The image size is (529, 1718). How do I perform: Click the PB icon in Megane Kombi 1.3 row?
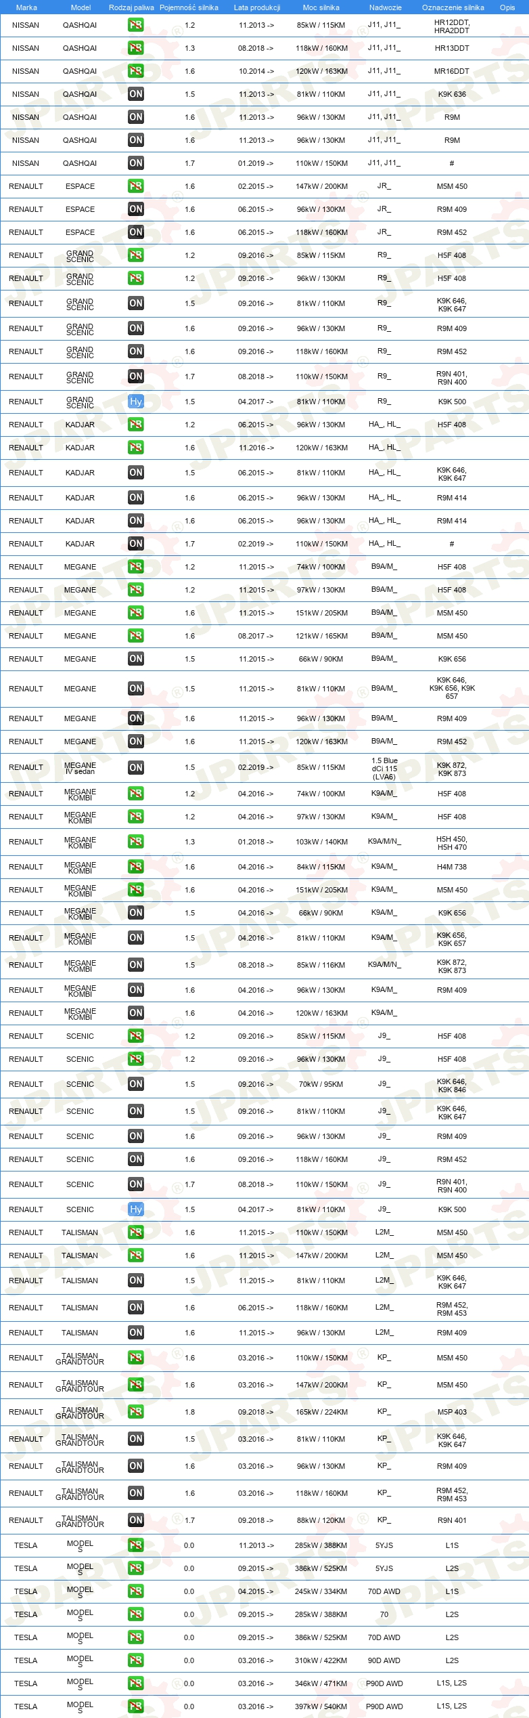coord(136,842)
